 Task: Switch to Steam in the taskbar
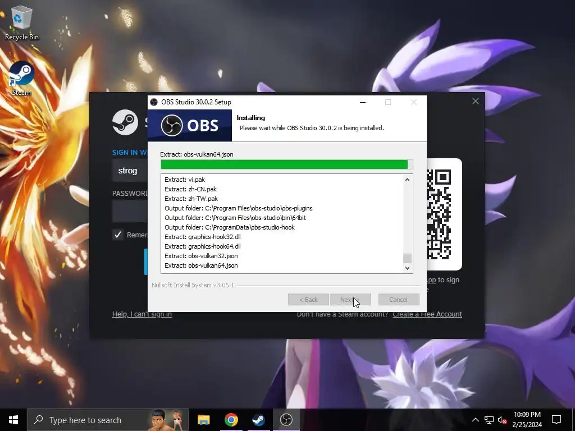[258, 420]
